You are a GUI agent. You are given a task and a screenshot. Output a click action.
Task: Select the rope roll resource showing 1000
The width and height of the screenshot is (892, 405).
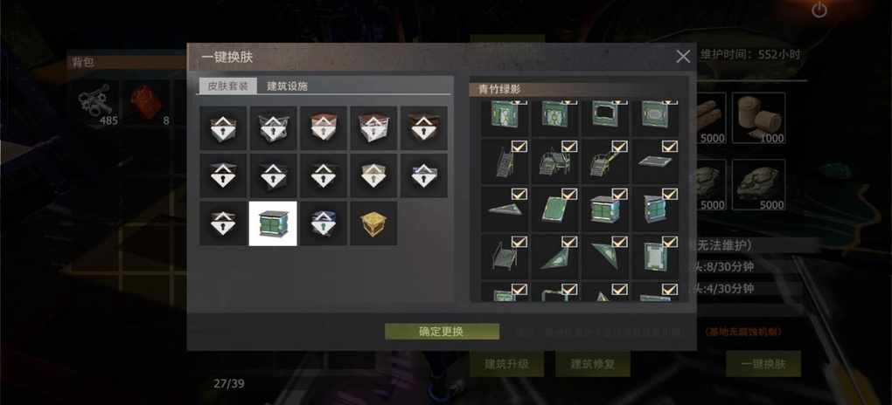(x=758, y=118)
